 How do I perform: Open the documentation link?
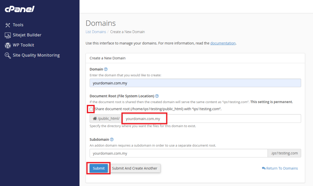[223, 43]
